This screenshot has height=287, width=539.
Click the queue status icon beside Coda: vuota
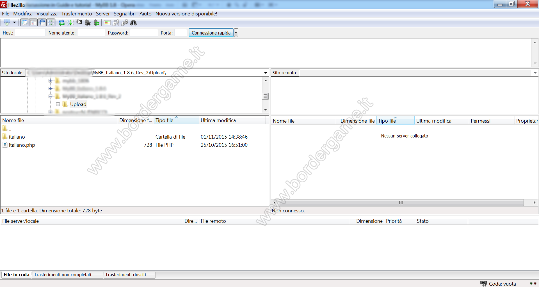pos(483,284)
